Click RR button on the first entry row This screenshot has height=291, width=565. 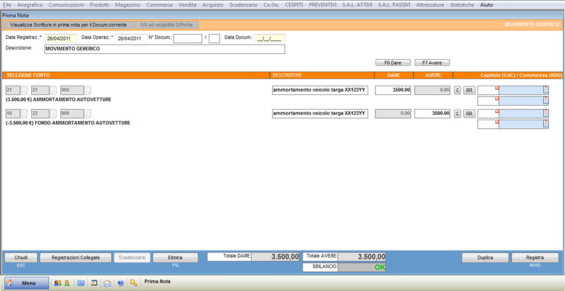(469, 90)
